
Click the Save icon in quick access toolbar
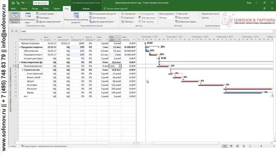[13, 3]
